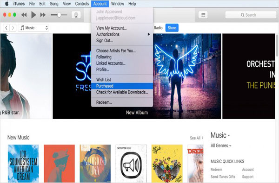Select Linked Accounts menu item

point(122,63)
